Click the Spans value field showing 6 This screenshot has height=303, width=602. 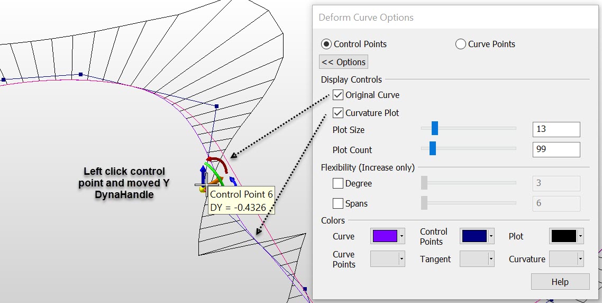pos(557,203)
